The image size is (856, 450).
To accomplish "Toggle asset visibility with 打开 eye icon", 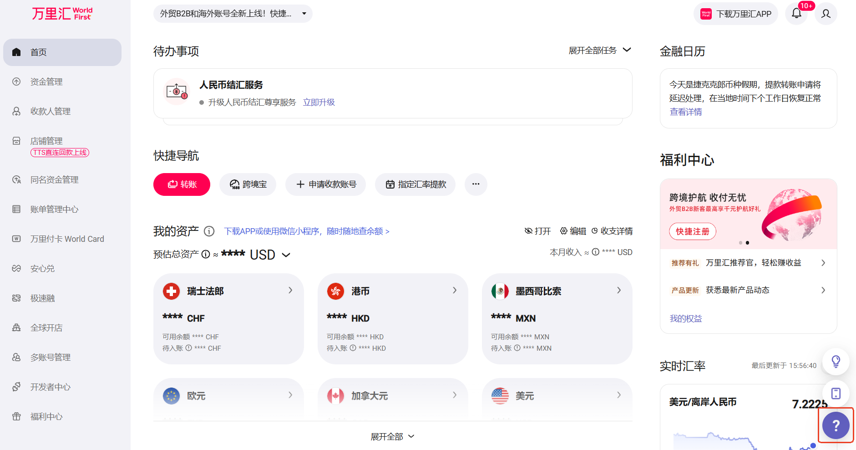I will (537, 231).
